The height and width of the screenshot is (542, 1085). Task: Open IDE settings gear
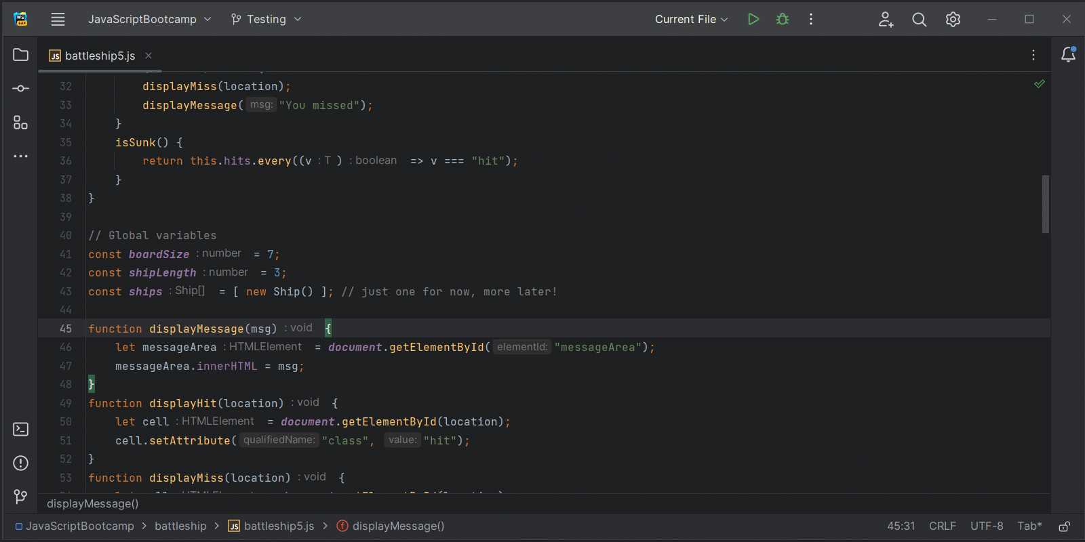coord(953,19)
